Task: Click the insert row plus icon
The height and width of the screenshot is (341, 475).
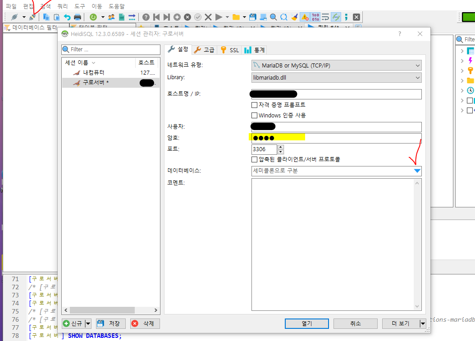Action: (x=177, y=17)
